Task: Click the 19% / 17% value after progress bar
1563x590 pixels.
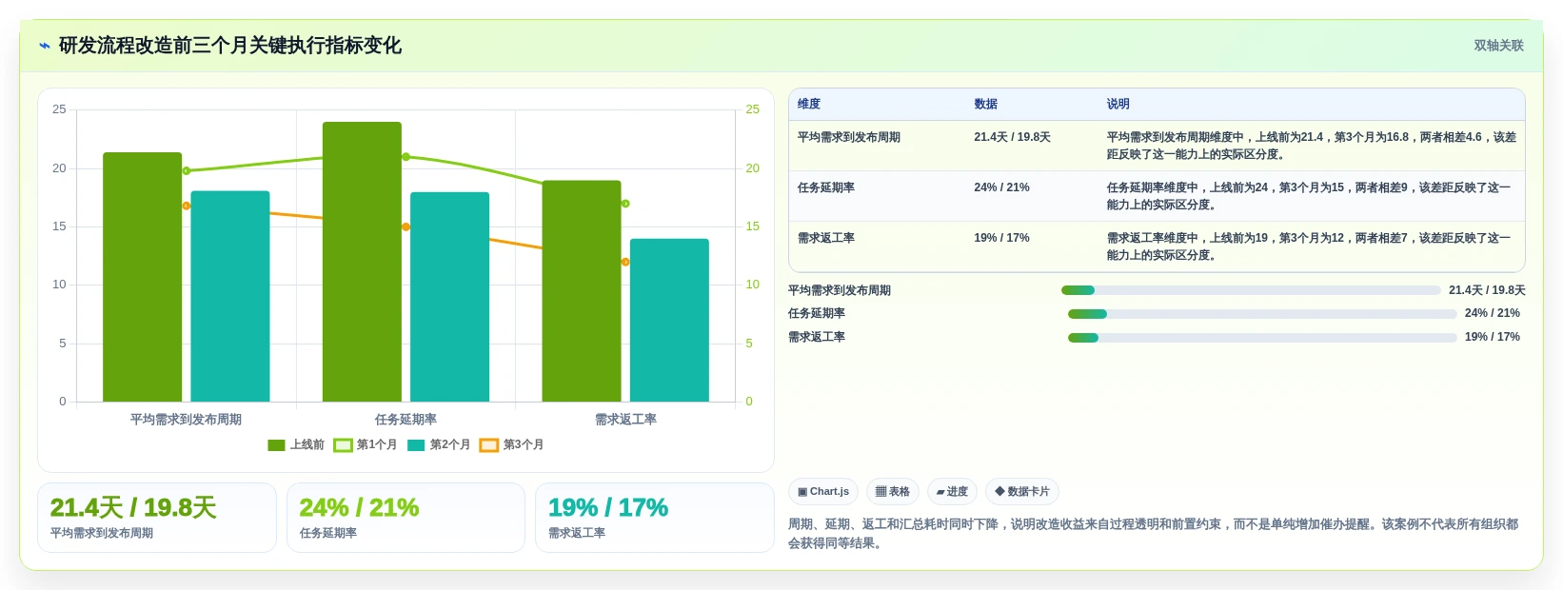Action: coord(1493,337)
